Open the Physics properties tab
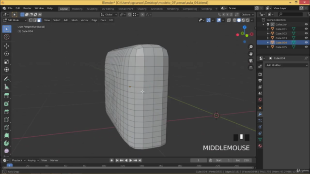 click(260, 127)
